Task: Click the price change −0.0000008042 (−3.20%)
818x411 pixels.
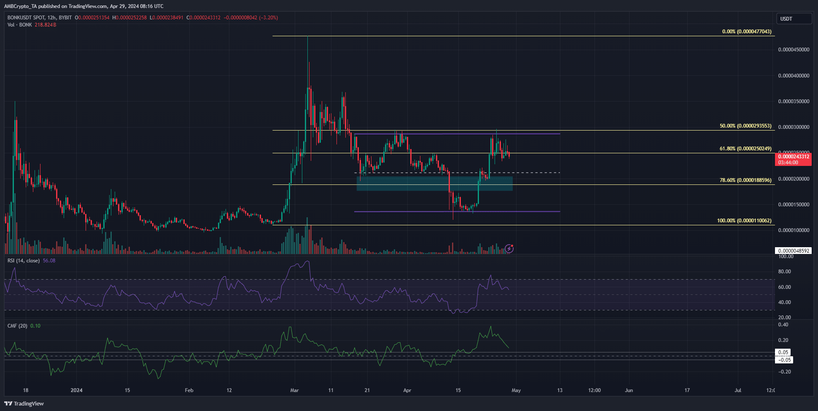Action: coord(250,18)
